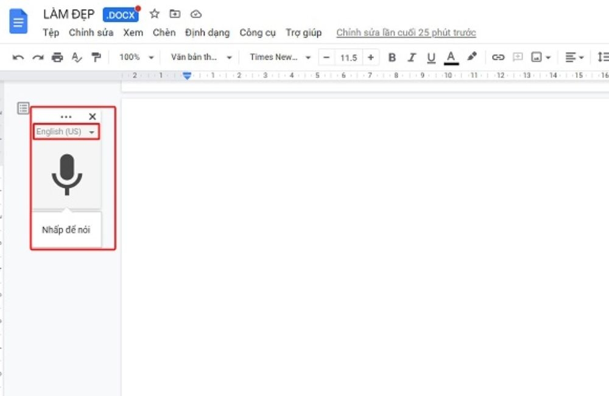Open the document outline icon
The width and height of the screenshot is (609, 396).
point(23,108)
